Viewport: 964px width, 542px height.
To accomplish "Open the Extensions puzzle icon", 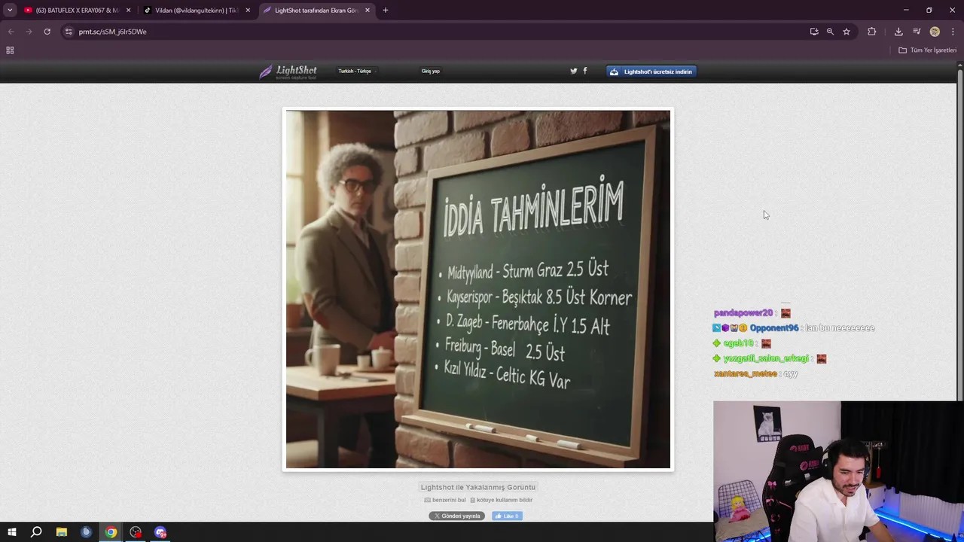I will 872,32.
